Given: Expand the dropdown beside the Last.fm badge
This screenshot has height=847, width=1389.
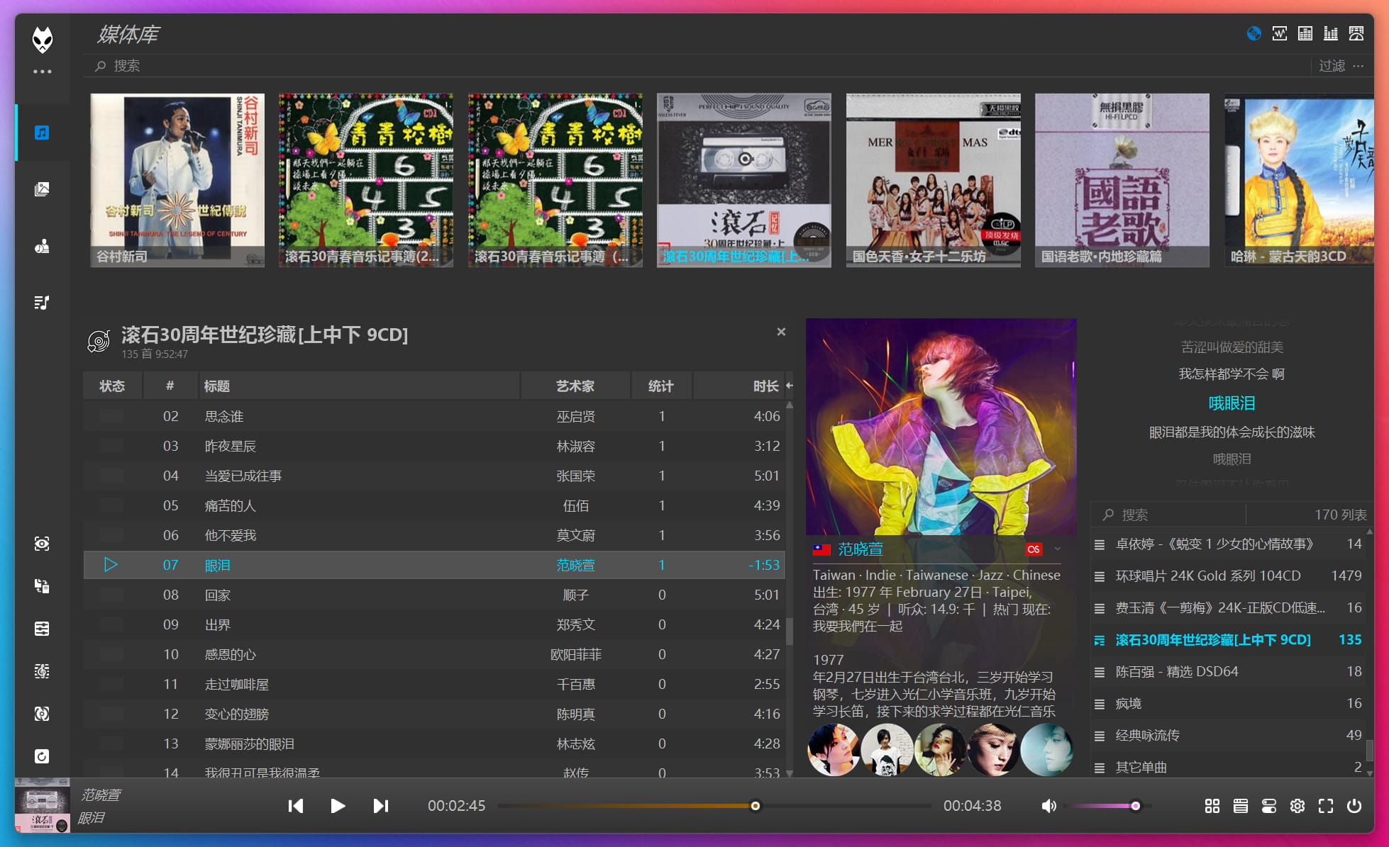Looking at the screenshot, I should point(1058,549).
